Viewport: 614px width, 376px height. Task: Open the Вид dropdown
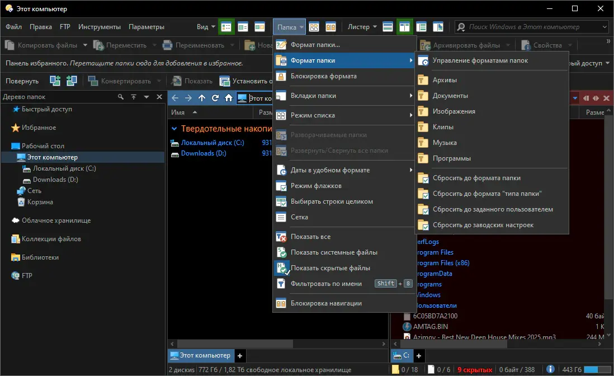click(206, 27)
